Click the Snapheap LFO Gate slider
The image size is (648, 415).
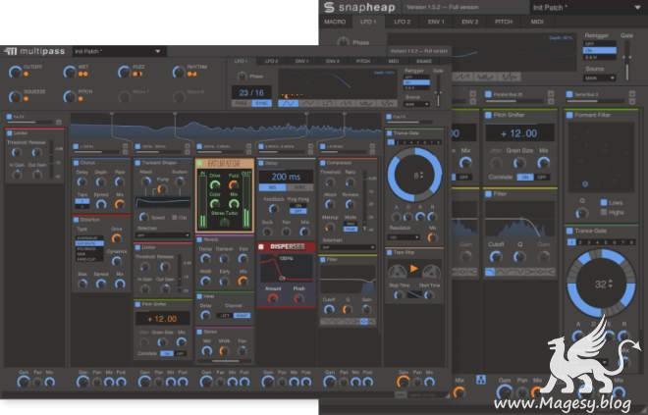pos(627,62)
